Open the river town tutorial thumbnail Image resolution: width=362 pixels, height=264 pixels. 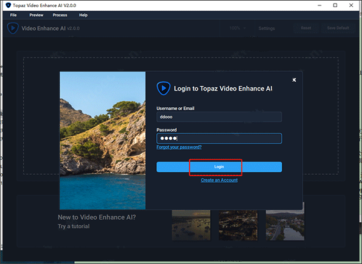pyautogui.click(x=285, y=225)
